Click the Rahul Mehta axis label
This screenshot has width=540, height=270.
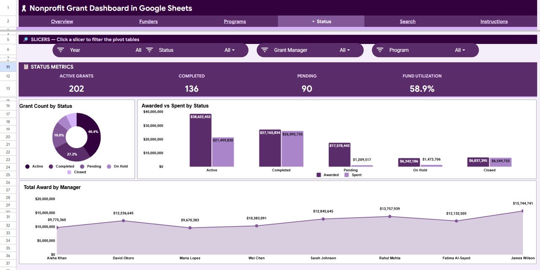pyautogui.click(x=390, y=258)
